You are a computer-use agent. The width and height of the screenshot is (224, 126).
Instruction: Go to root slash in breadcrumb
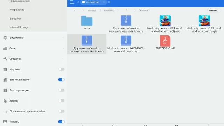(x=75, y=10)
